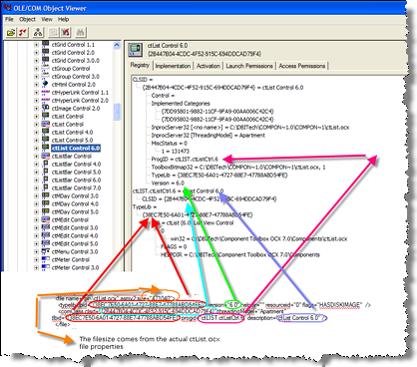Click the icon beside ctHyperLink Control 1.1
This screenshot has height=367, width=417.
coord(46,93)
